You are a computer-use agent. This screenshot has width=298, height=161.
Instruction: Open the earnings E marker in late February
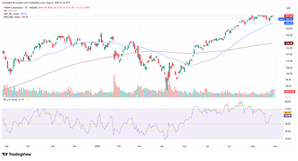(137, 96)
